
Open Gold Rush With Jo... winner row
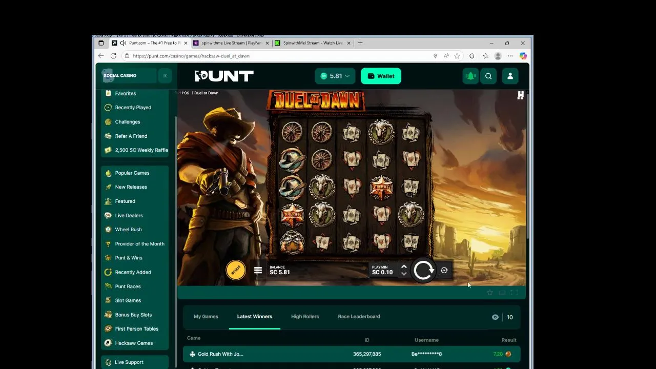coord(352,354)
